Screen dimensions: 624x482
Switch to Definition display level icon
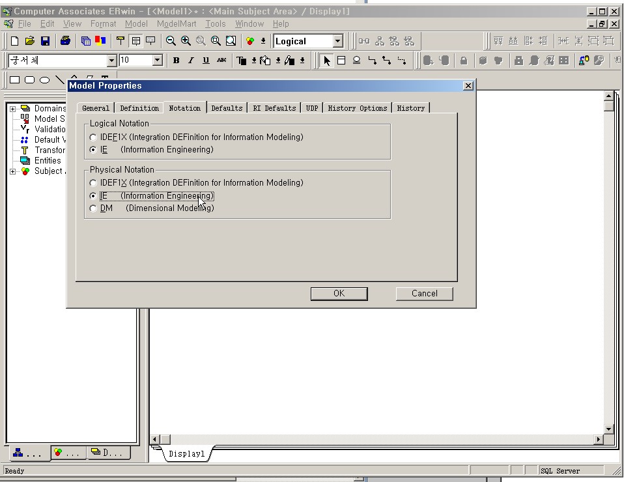[150, 41]
